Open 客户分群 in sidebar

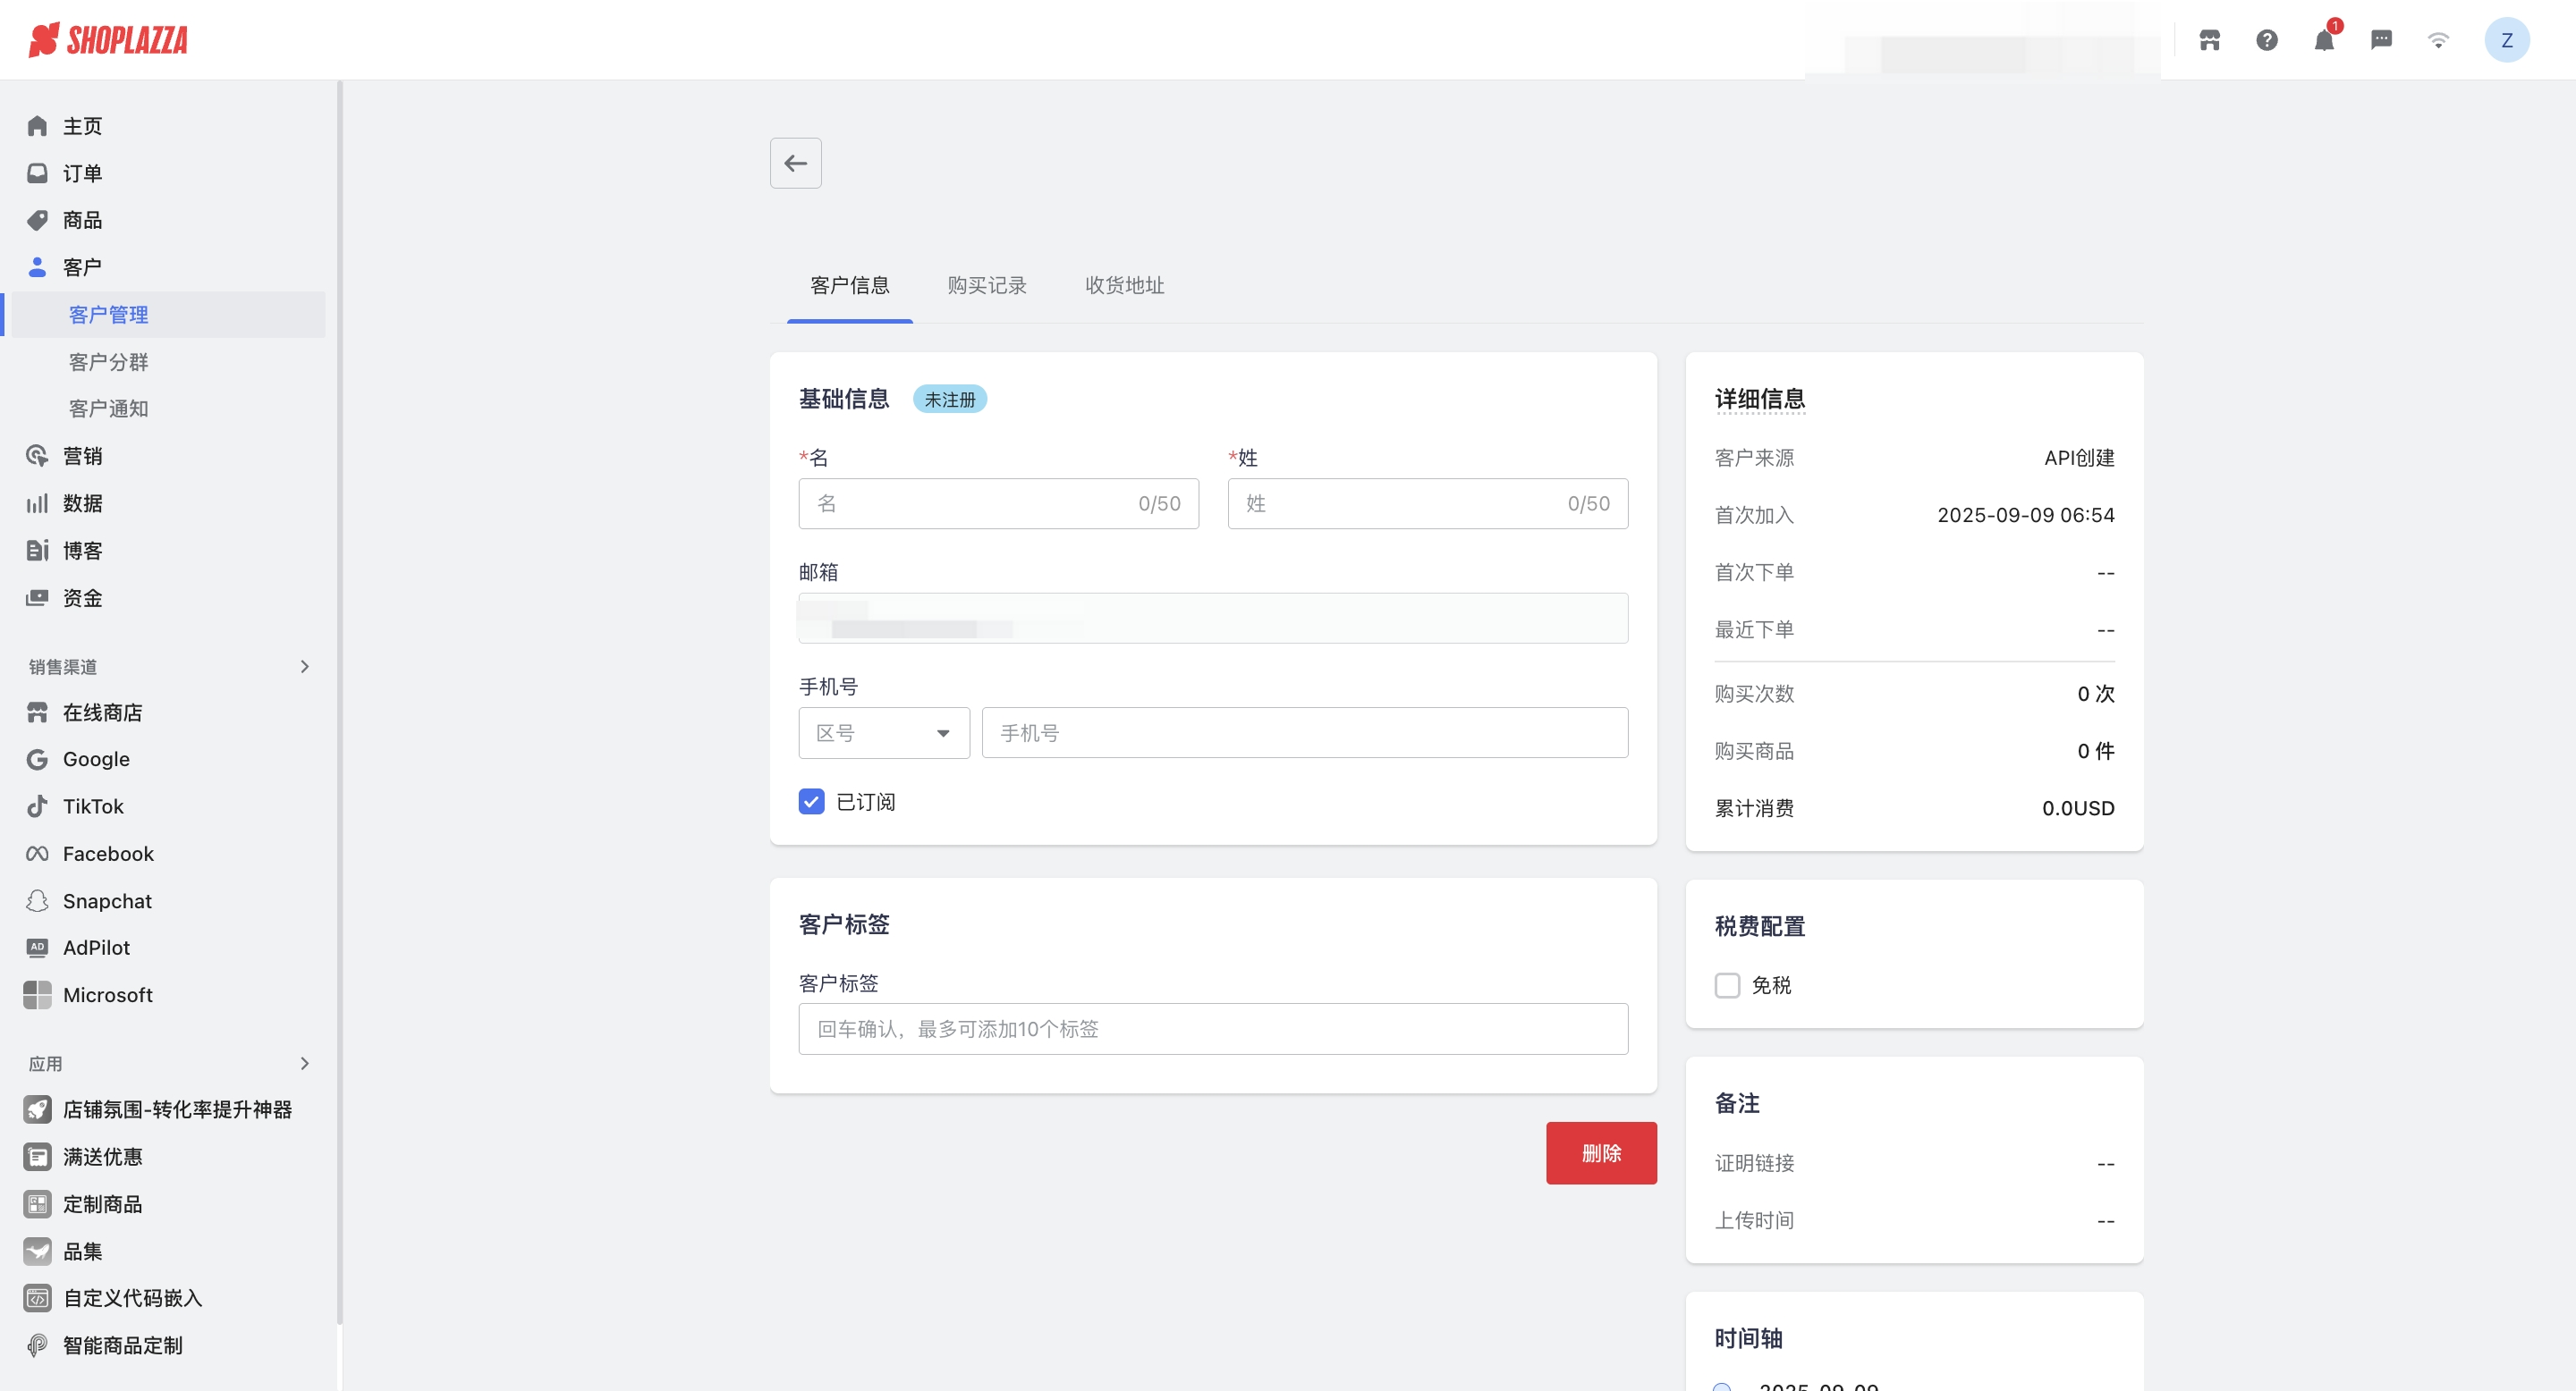(x=108, y=362)
